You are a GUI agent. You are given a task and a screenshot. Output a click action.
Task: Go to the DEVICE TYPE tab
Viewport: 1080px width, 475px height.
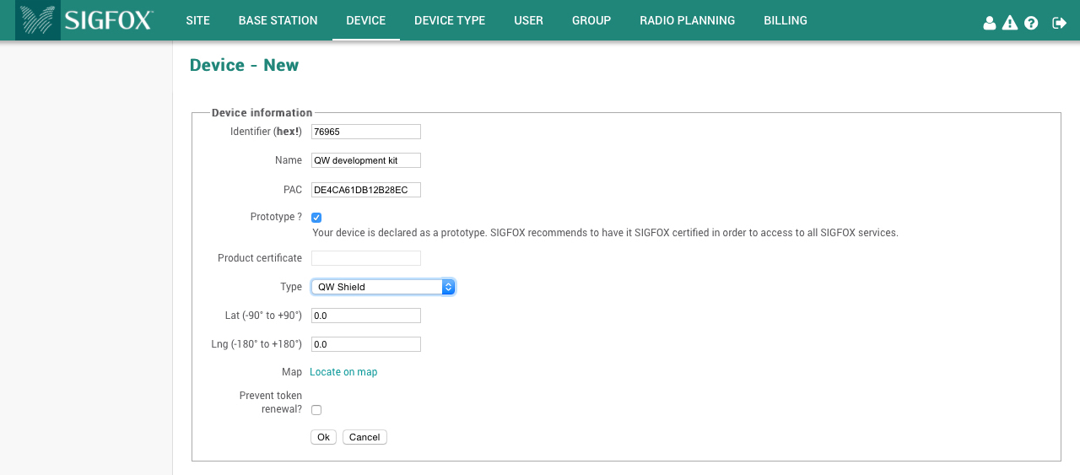450,20
